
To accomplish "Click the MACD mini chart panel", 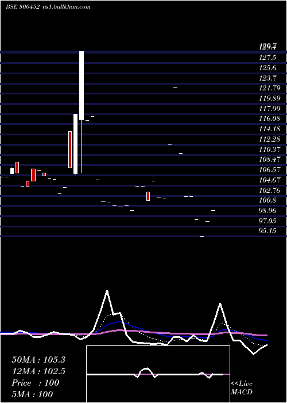I will 158,374.
